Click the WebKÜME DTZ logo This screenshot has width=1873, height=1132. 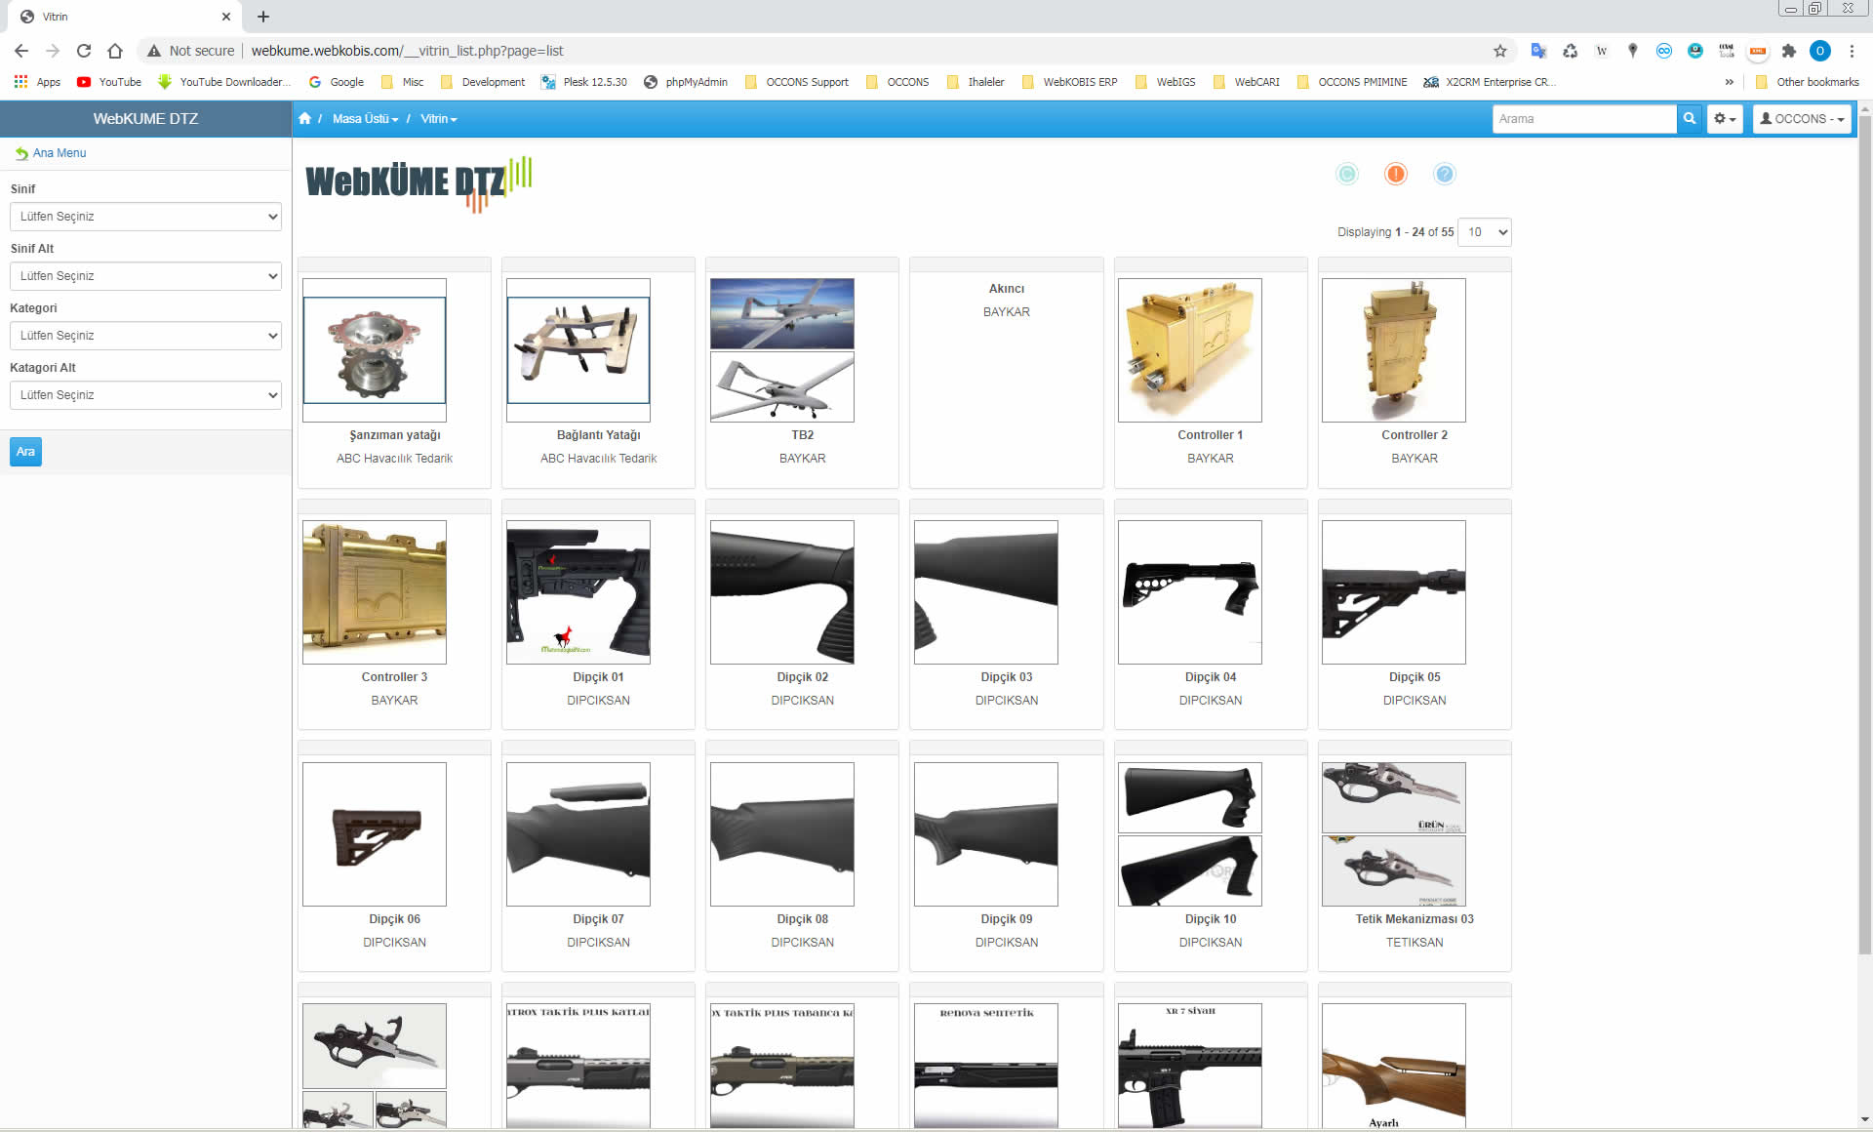[418, 182]
